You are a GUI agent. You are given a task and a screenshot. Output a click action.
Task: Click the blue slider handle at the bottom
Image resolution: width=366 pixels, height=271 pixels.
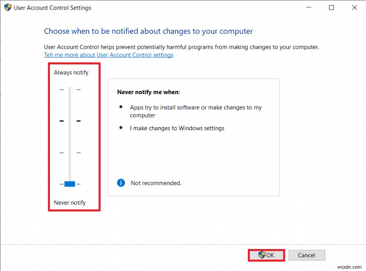click(69, 184)
